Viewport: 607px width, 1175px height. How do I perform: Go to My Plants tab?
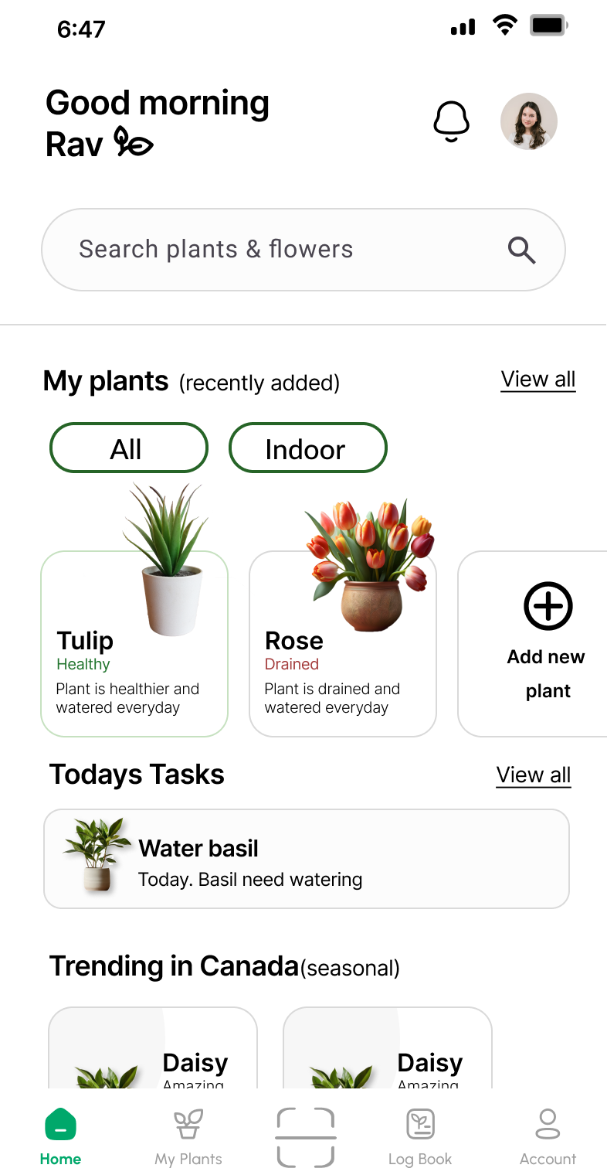coord(188,1138)
